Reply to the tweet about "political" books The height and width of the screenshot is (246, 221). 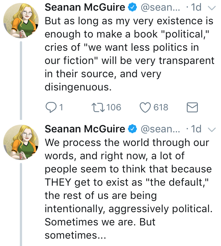50,107
